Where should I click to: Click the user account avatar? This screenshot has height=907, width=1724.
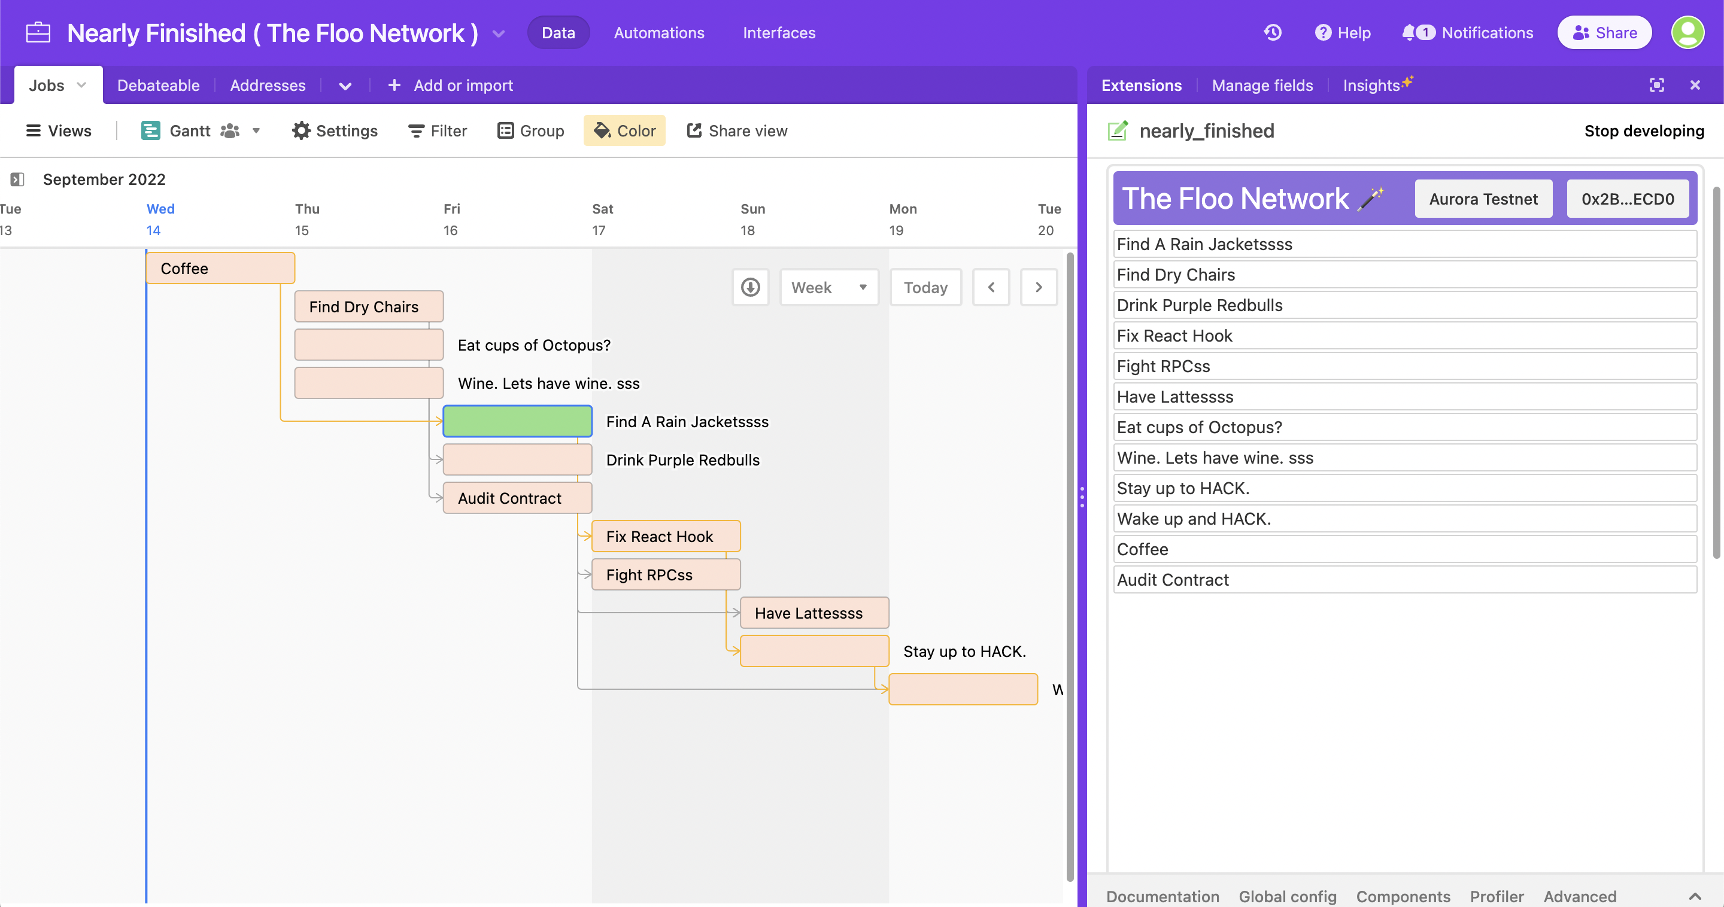coord(1687,32)
